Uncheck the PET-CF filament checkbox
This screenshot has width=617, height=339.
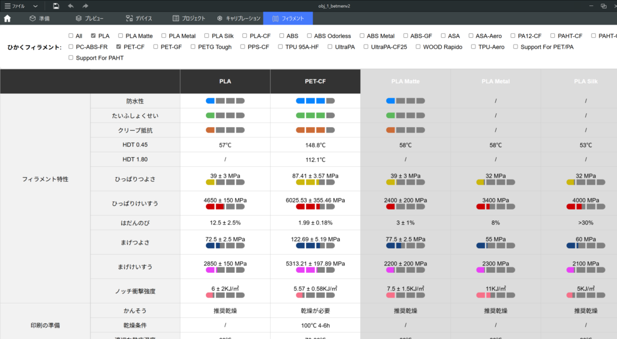point(119,47)
